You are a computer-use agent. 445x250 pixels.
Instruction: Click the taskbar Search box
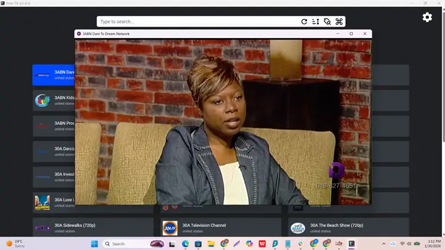coord(133,243)
